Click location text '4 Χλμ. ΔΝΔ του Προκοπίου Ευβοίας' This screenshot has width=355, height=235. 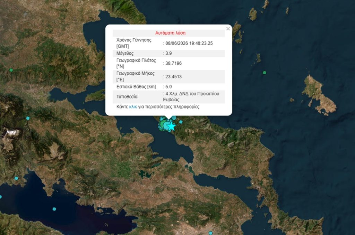[x=191, y=97]
